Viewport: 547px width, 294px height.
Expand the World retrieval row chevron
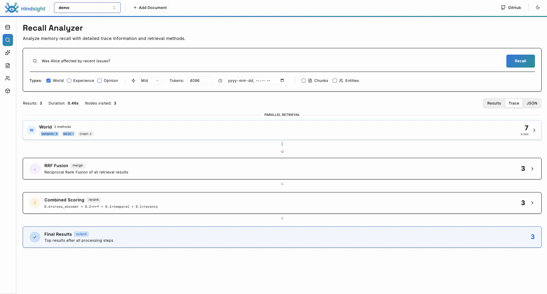[x=534, y=130]
